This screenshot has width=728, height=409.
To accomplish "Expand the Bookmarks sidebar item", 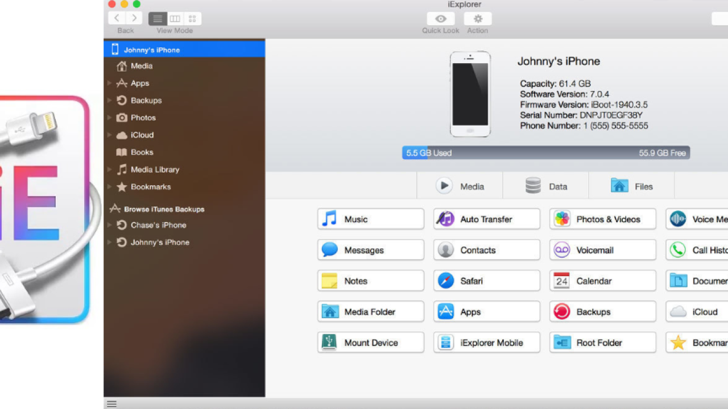I will click(x=109, y=187).
